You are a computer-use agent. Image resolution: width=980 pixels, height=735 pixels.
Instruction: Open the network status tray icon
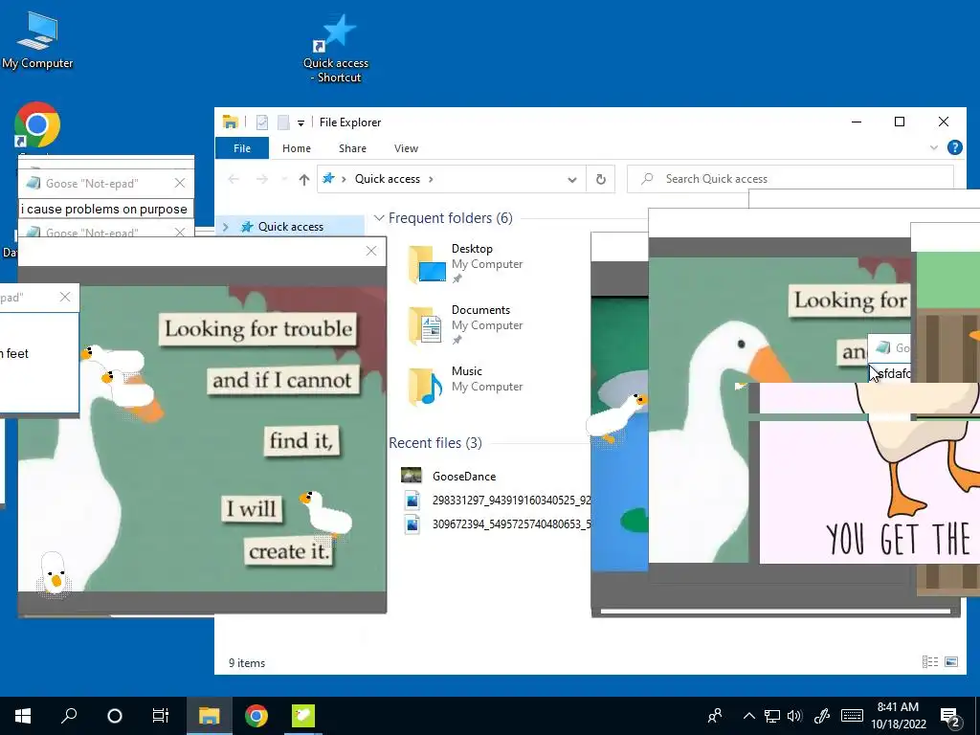(772, 716)
